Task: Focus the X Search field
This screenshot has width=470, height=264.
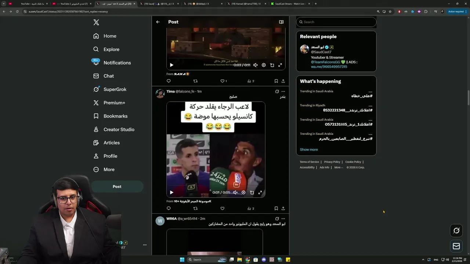Action: 336,22
